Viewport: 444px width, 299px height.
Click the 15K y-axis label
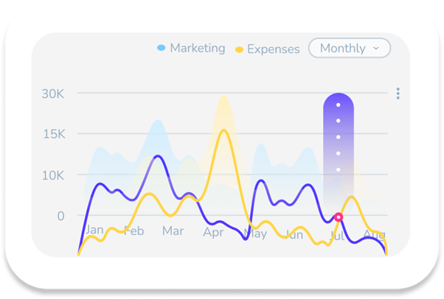[52, 134]
